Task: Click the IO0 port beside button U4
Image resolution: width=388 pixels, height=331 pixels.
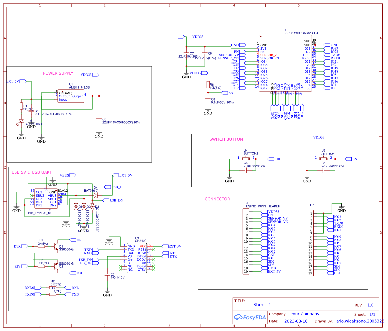Action: click(271, 159)
